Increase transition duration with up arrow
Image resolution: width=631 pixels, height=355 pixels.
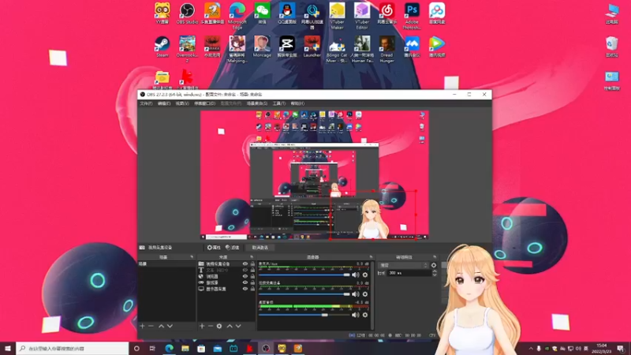pos(435,271)
